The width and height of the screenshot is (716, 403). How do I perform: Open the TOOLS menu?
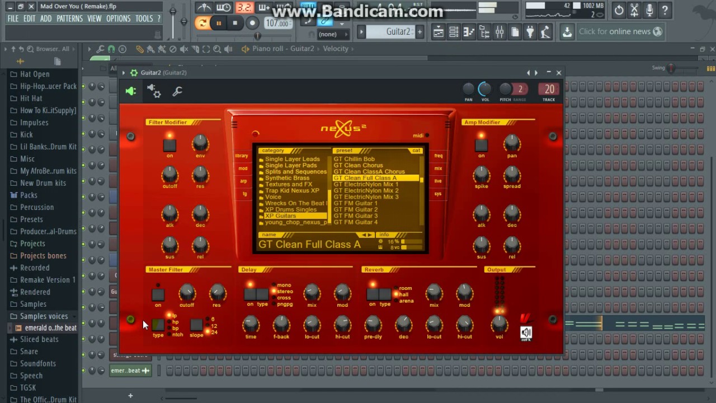point(144,18)
